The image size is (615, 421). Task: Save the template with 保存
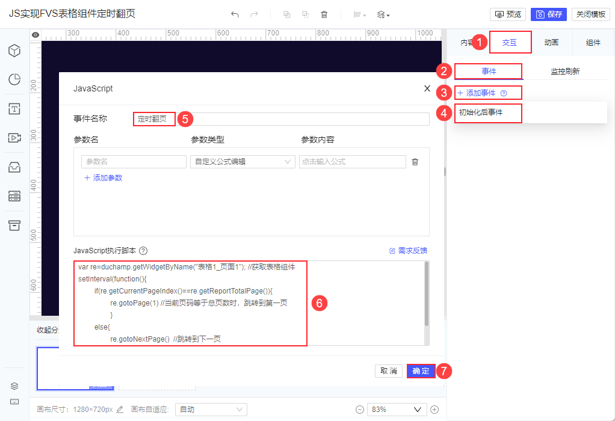(x=549, y=14)
